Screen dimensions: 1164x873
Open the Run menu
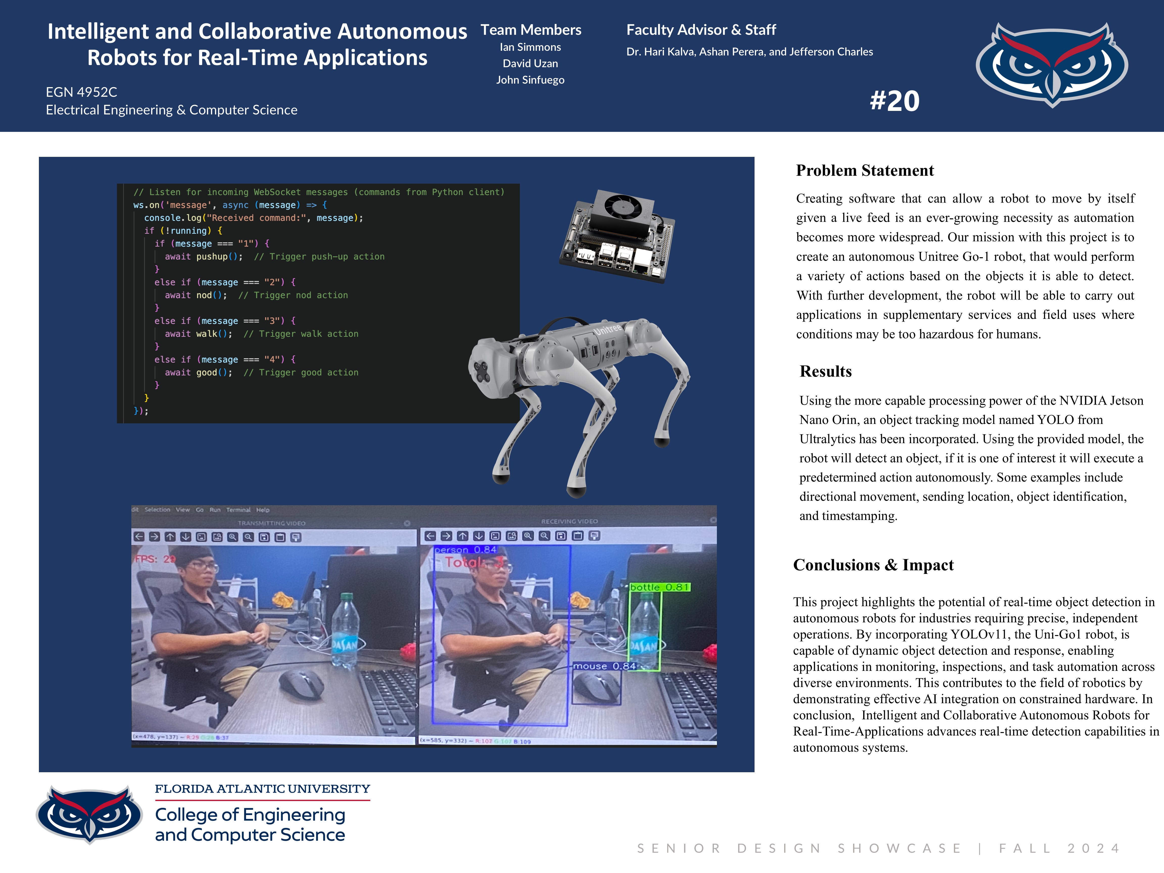coord(215,510)
